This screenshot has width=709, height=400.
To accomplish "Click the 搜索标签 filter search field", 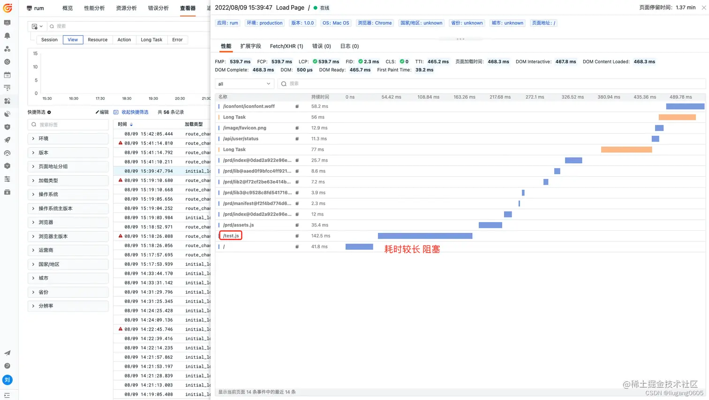I will [x=68, y=125].
